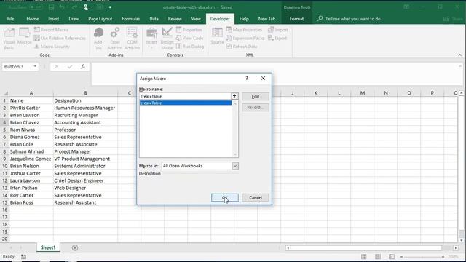This screenshot has height=262, width=466.
Task: Toggle Design Mode
Action: pyautogui.click(x=167, y=39)
